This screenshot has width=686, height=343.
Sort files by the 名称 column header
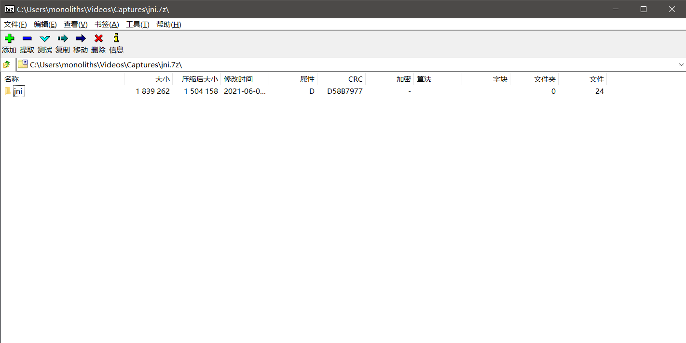coord(11,79)
